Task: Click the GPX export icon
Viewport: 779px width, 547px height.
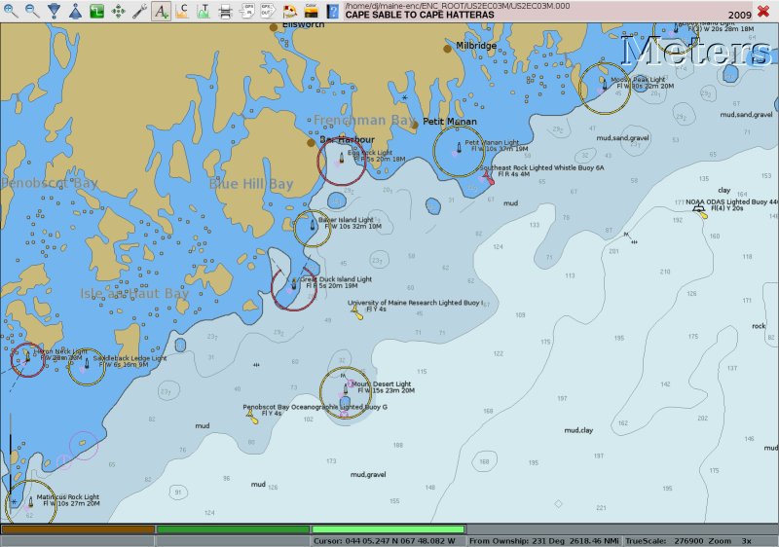Action: pyautogui.click(x=269, y=12)
